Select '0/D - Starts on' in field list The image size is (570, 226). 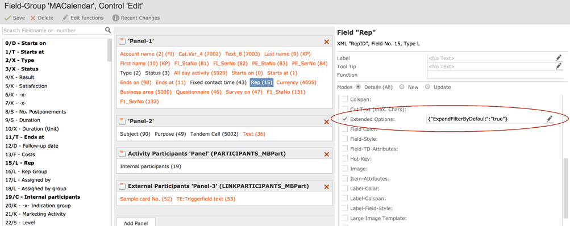click(x=26, y=43)
